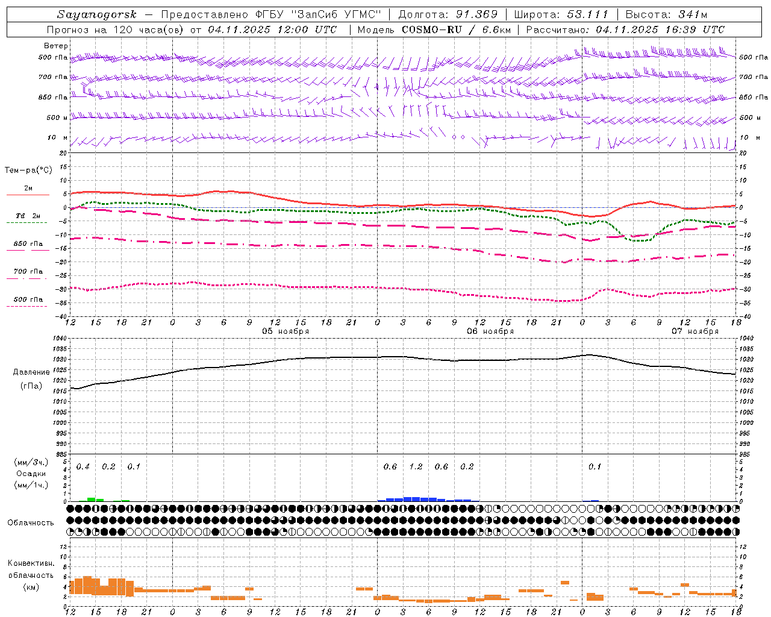Click the 'Конвективн.' convective cloud label
Screen dimensions: 771x617
pos(31,563)
